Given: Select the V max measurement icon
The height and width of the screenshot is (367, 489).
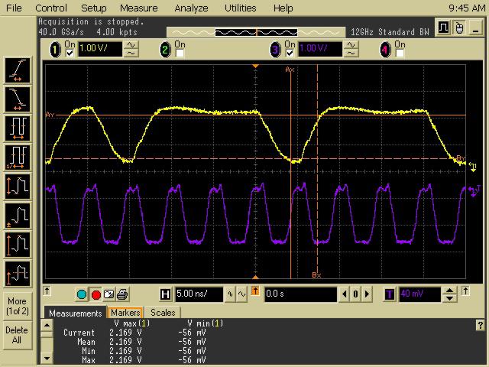Looking at the screenshot, I should coord(18,245).
